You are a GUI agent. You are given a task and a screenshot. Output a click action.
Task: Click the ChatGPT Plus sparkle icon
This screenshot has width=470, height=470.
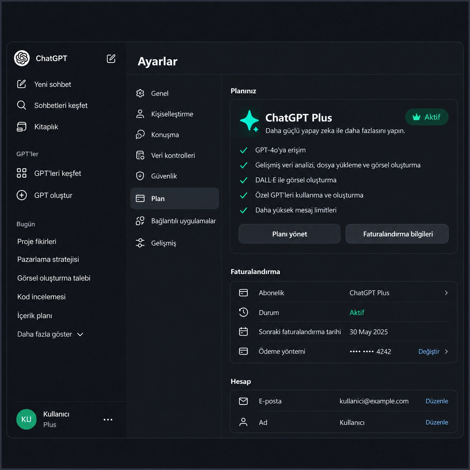tap(250, 121)
